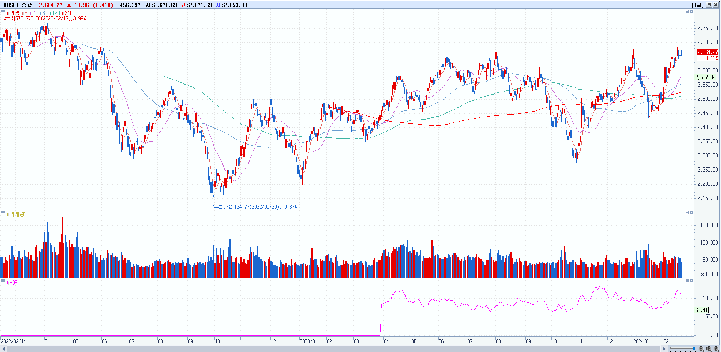Click the scroll right arrow of the chart scrollbar
The height and width of the screenshot is (352, 721).
[664, 349]
